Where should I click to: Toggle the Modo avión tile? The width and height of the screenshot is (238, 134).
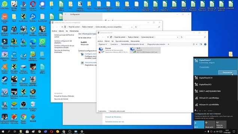pyautogui.click(x=210, y=124)
